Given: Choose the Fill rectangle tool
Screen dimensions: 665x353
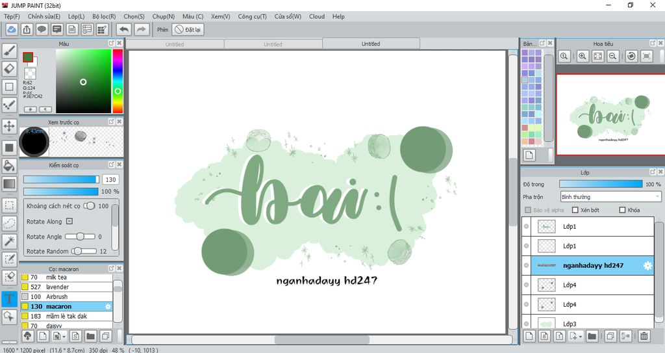Looking at the screenshot, I should click(x=9, y=148).
